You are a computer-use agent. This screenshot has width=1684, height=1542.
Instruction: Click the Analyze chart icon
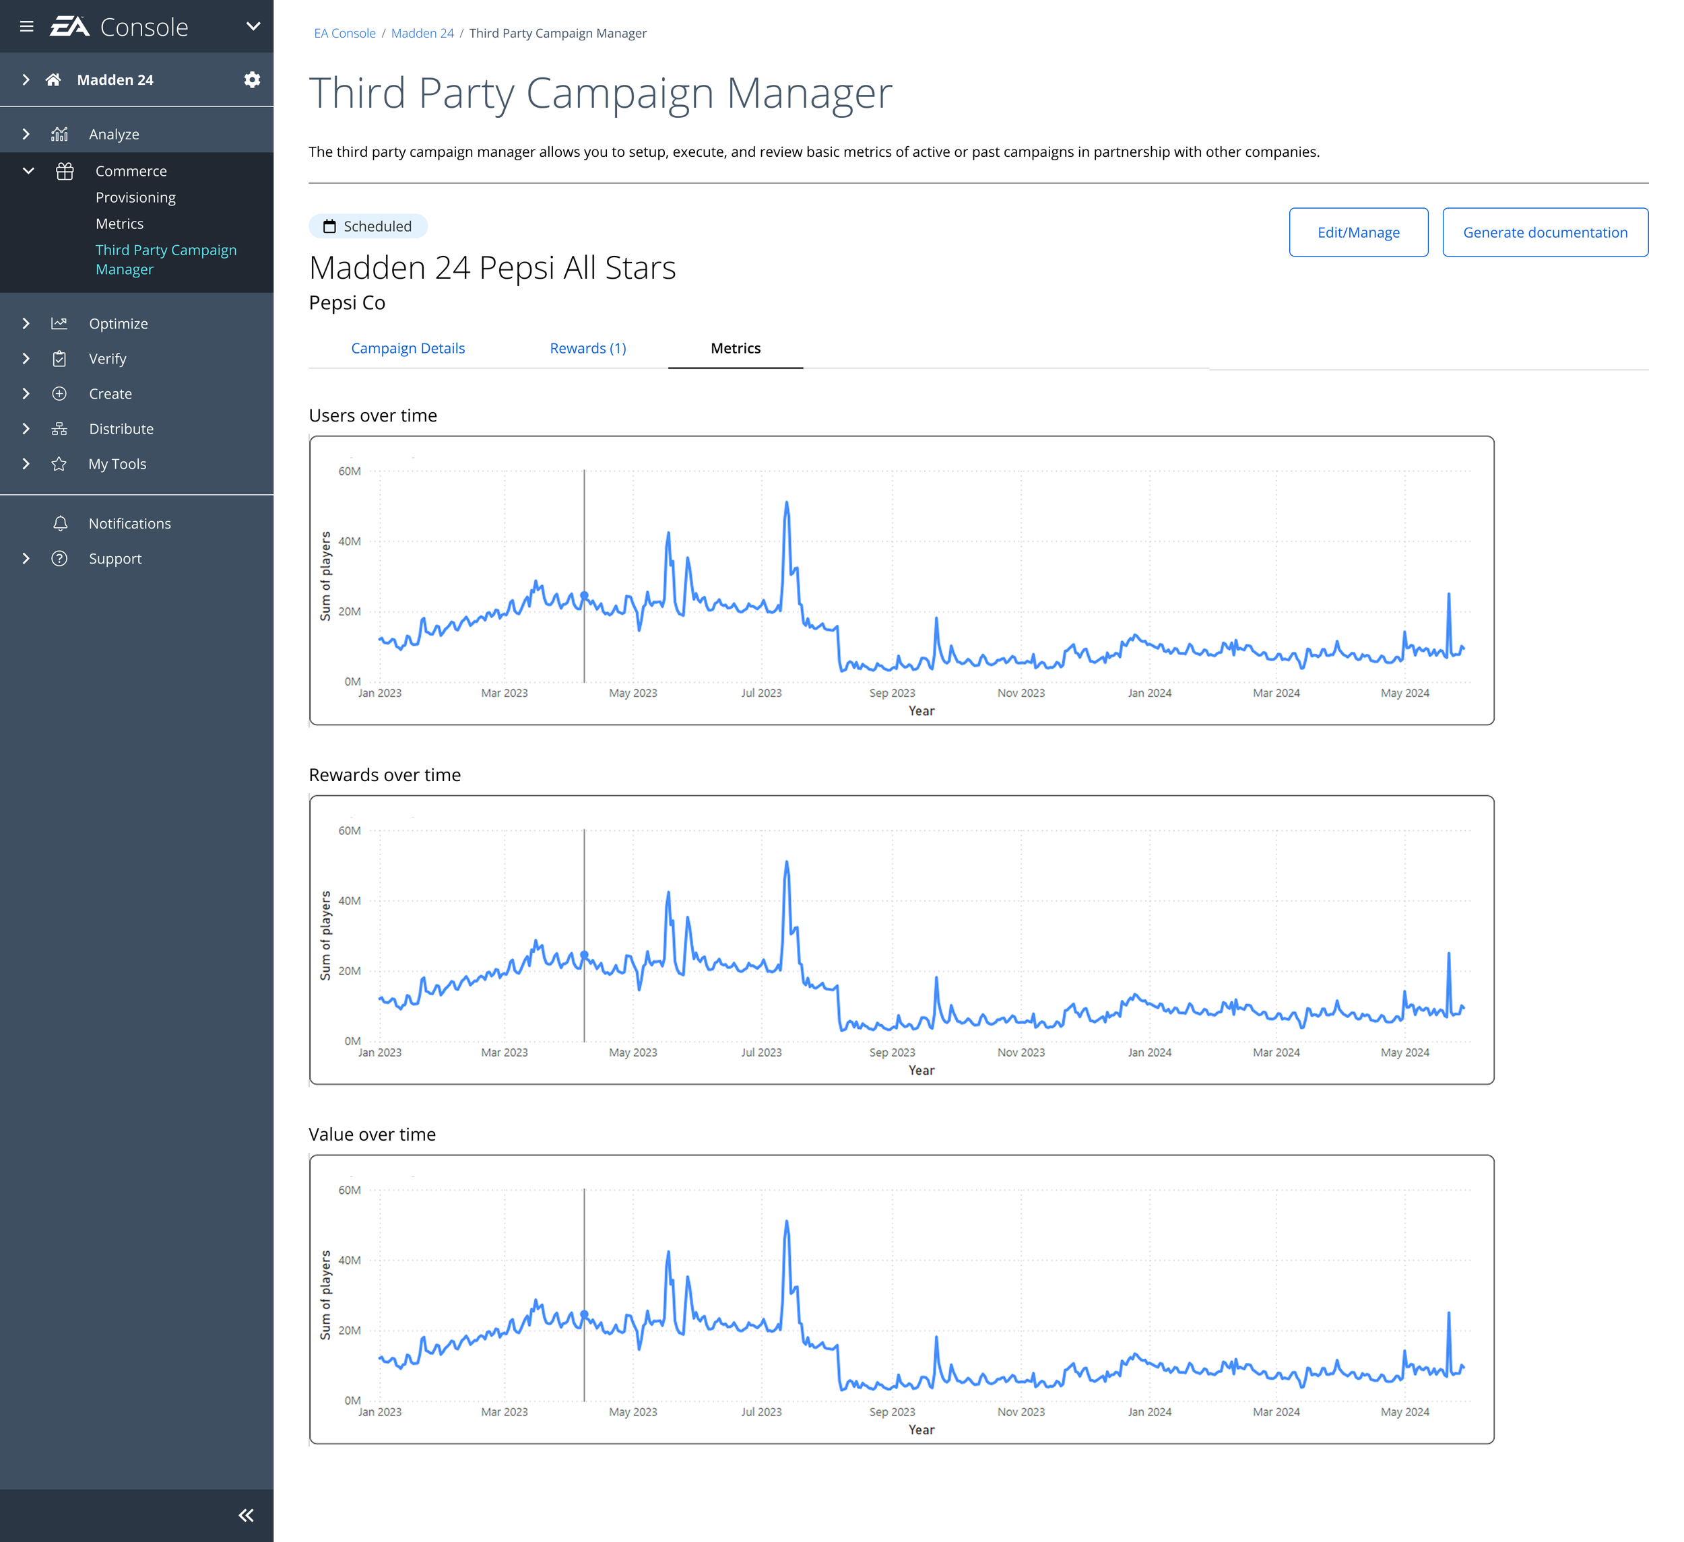point(59,135)
